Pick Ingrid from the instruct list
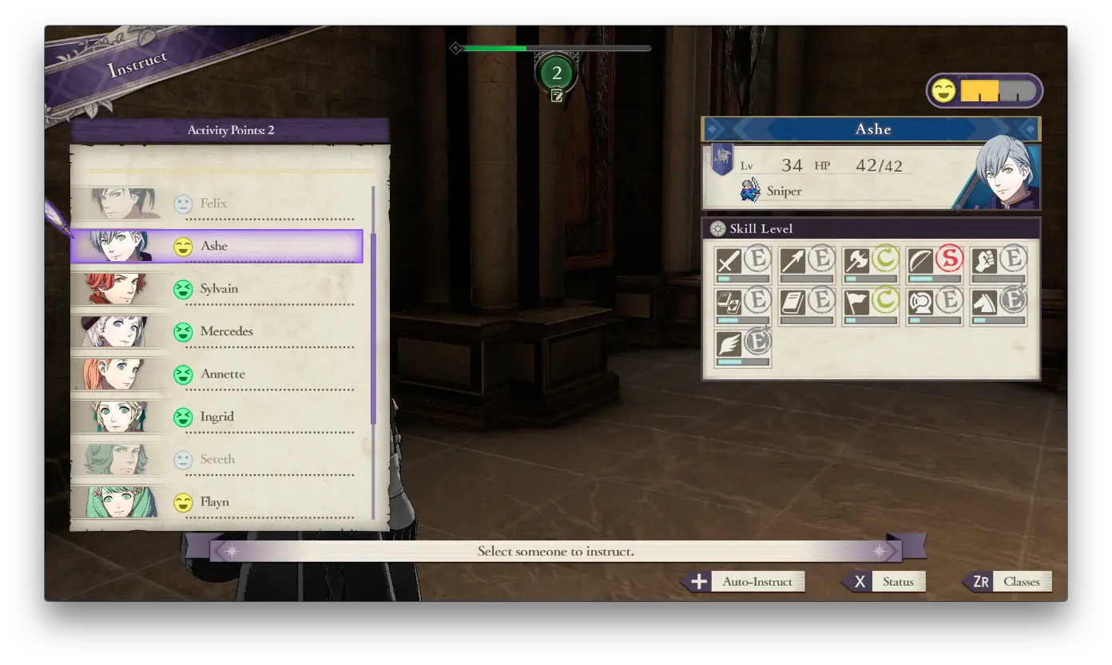The width and height of the screenshot is (1112, 665). coord(216,417)
